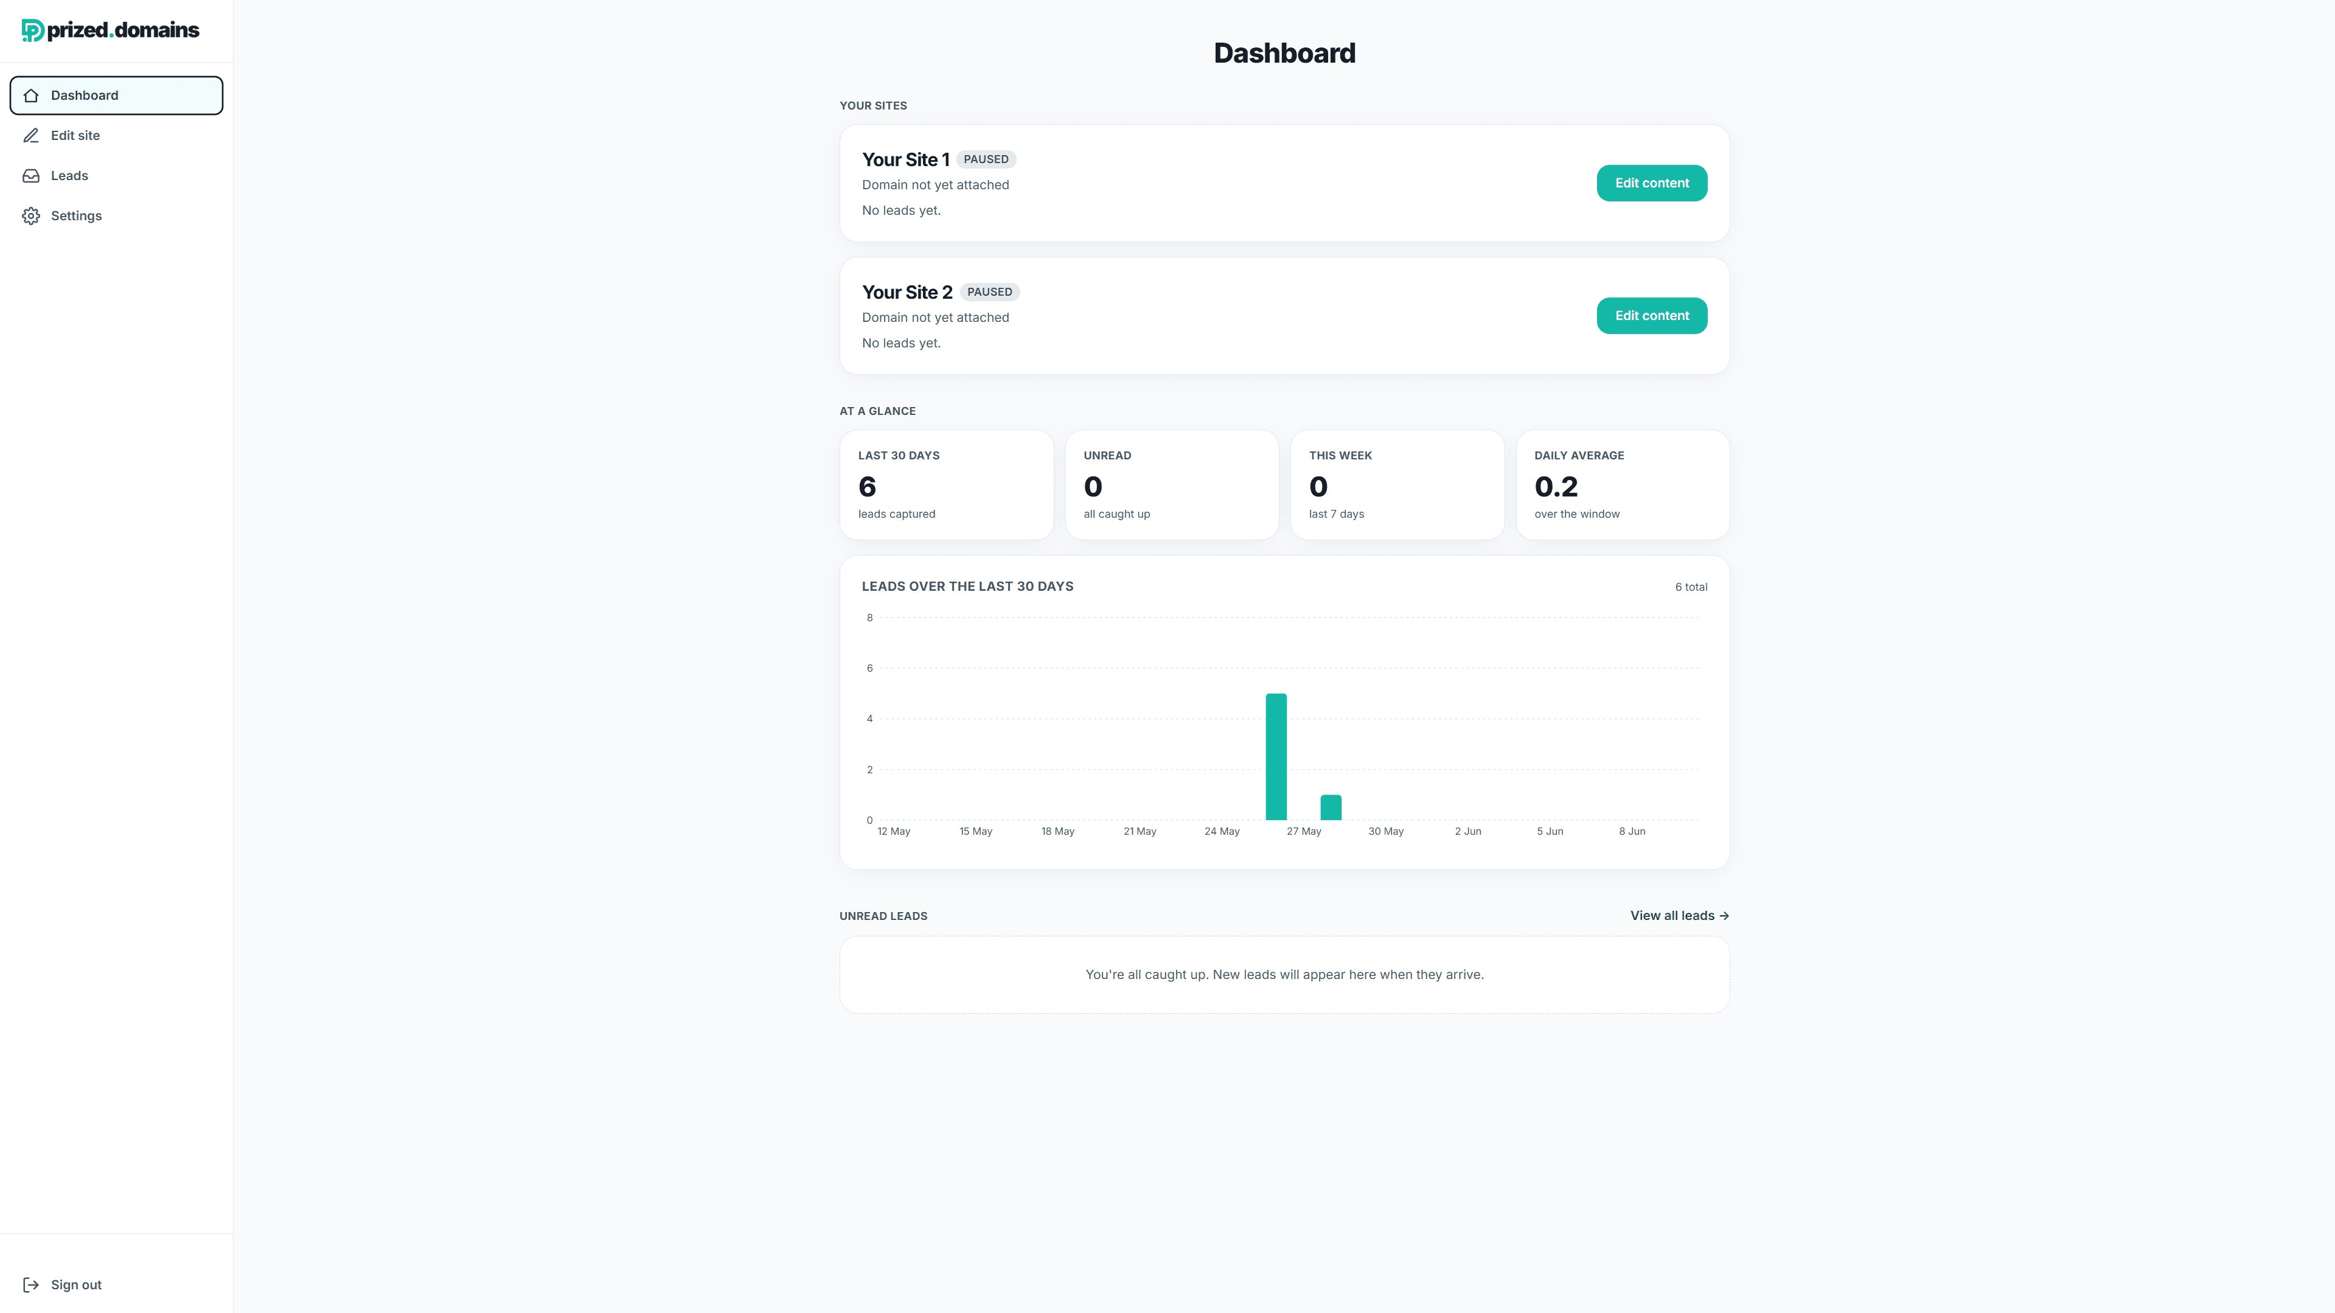Screen dimensions: 2335x1313
Task: Sign out of the account
Action: click(x=116, y=1285)
